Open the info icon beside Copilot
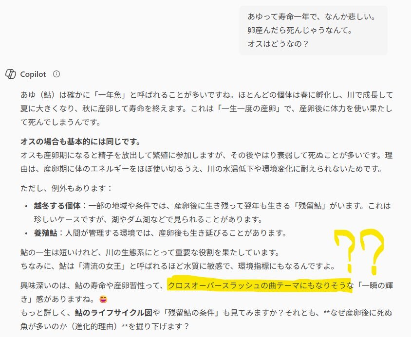The width and height of the screenshot is (411, 337). click(56, 74)
